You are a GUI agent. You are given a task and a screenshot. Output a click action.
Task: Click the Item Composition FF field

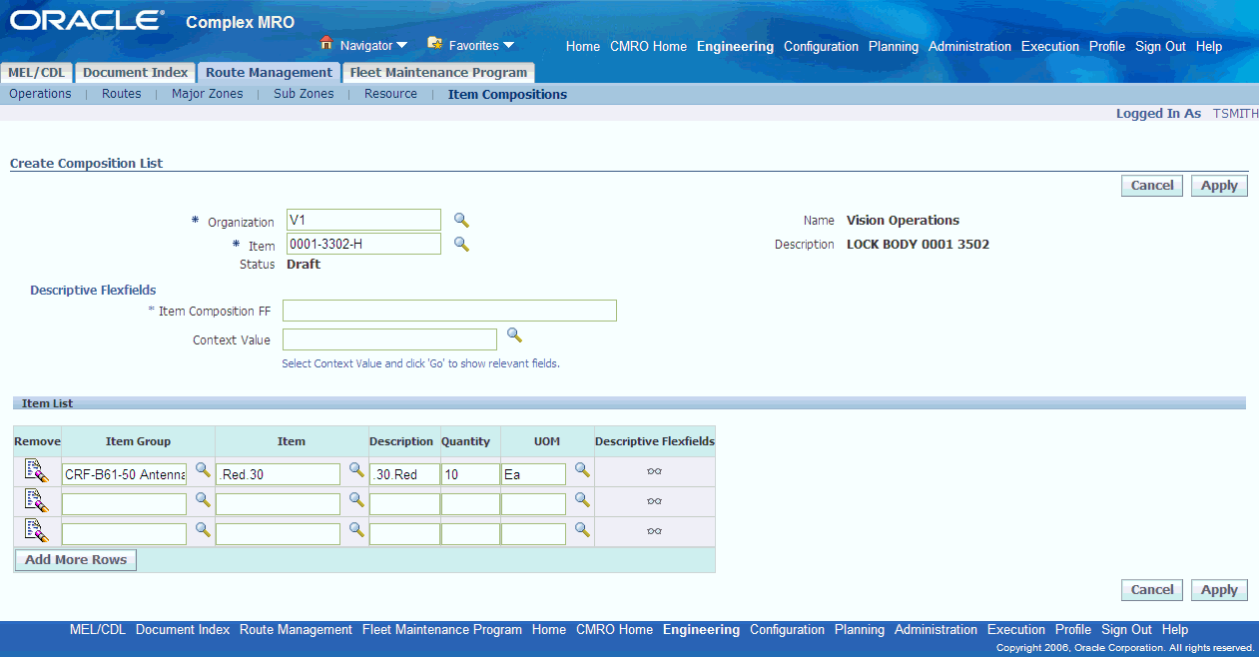[449, 311]
